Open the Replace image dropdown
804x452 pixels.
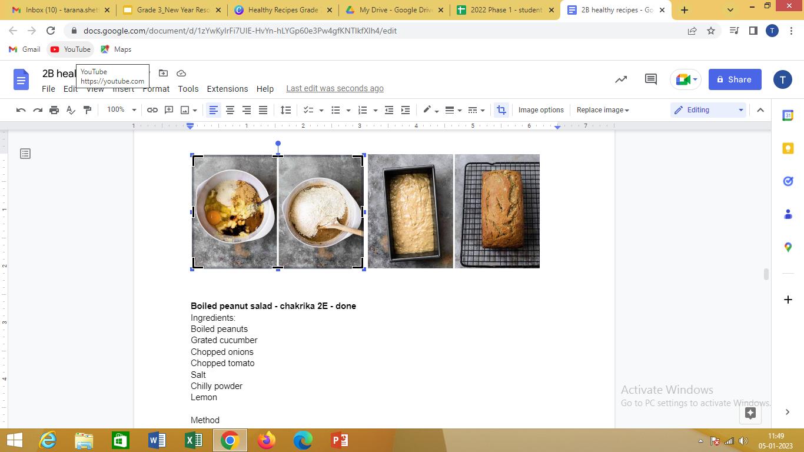pos(603,110)
